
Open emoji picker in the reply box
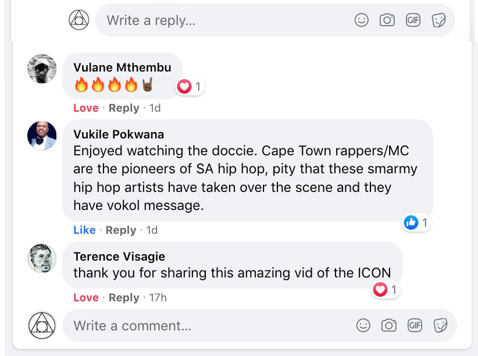[362, 20]
